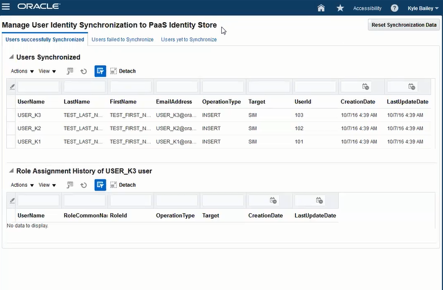The width and height of the screenshot is (443, 290).
Task: Click USER_K2@ora... email cell
Action: 176,128
